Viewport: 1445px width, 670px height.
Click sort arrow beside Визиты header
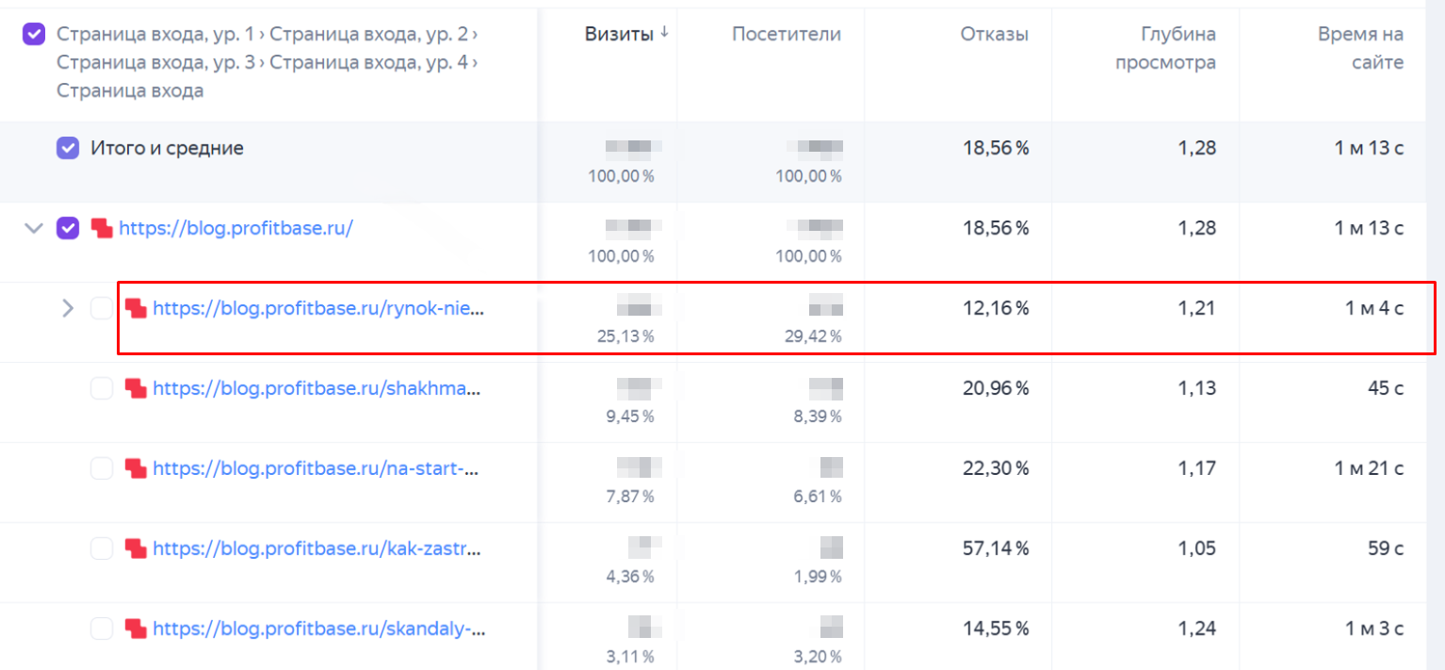click(664, 33)
